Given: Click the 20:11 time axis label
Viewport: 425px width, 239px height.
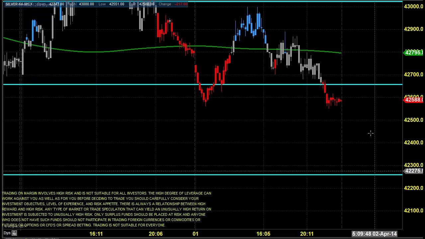Looking at the screenshot, I should (307, 234).
